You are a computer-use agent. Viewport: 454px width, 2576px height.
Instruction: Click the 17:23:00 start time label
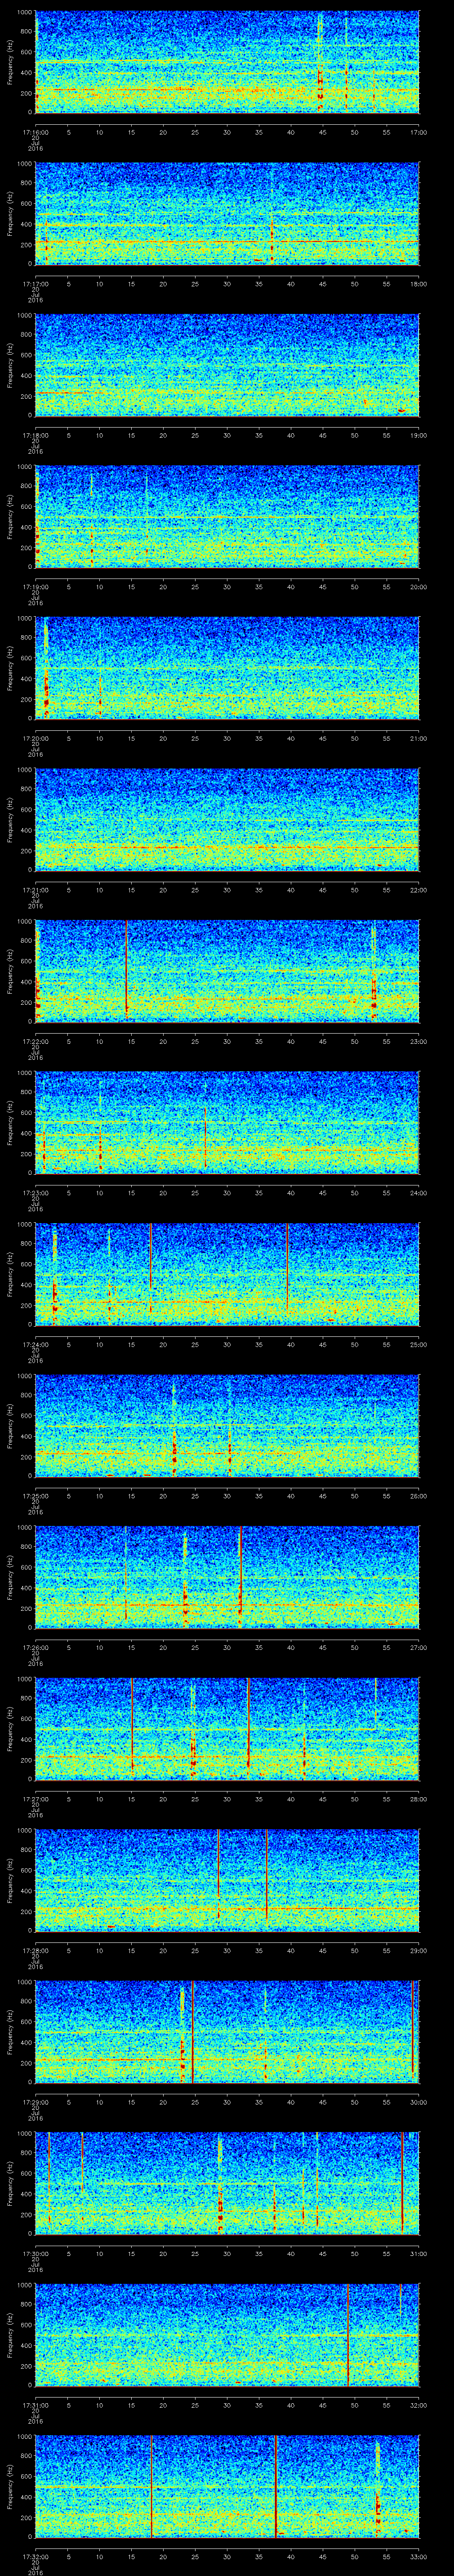(35, 1193)
